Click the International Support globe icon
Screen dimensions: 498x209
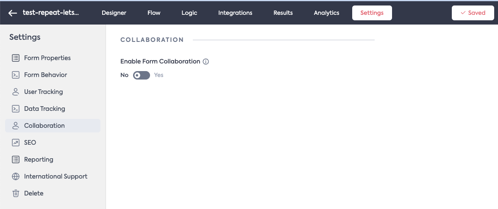pyautogui.click(x=16, y=176)
